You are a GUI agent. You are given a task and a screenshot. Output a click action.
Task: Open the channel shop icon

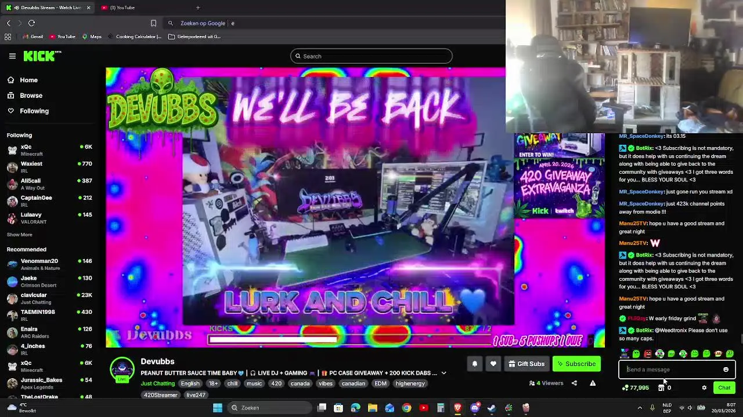tap(661, 388)
